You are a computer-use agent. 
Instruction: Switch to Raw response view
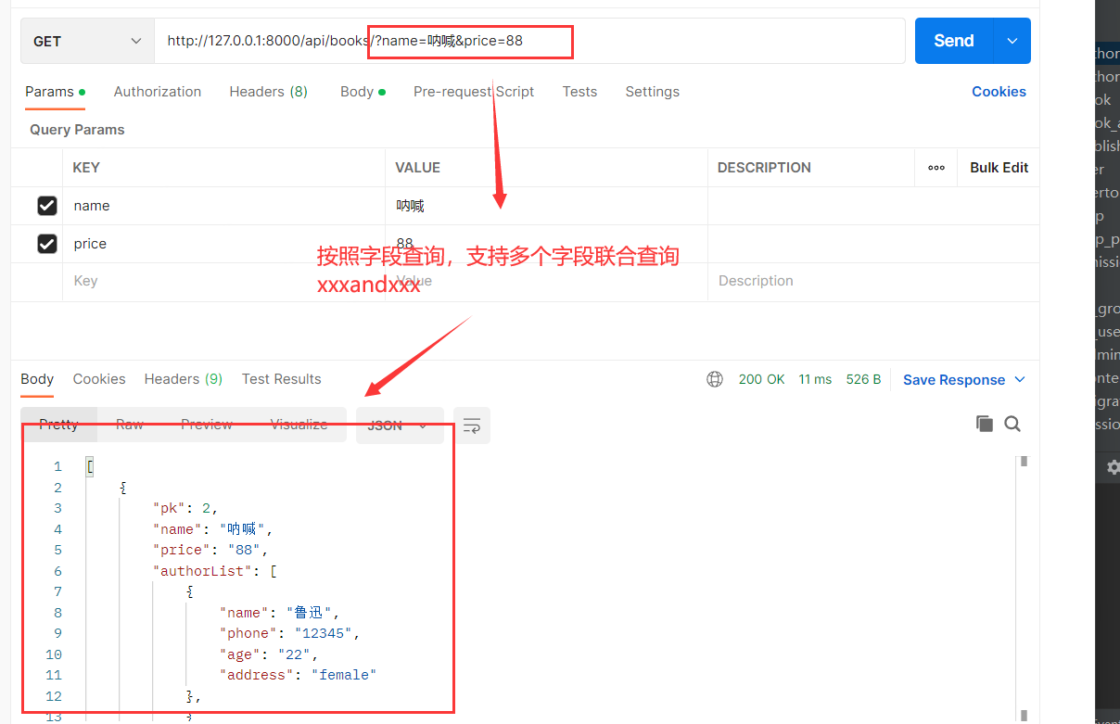130,425
